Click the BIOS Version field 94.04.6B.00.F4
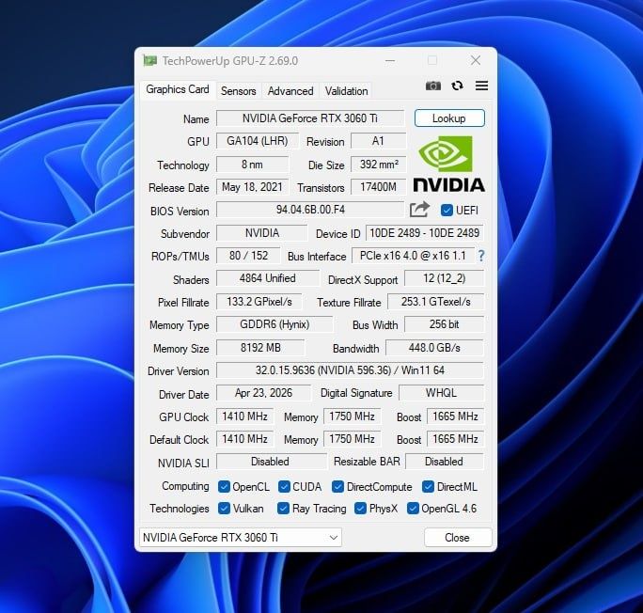Viewport: 643px width, 613px height. click(310, 210)
